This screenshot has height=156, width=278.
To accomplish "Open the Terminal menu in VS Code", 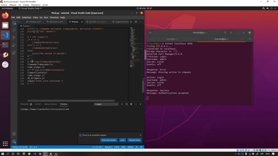I will (x=54, y=17).
